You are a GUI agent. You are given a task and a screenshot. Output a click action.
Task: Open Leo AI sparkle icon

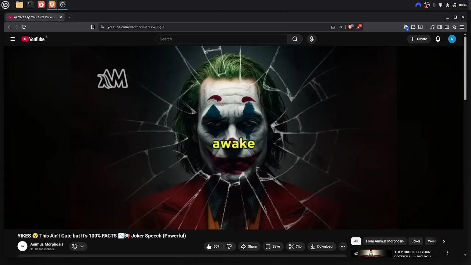click(x=454, y=27)
